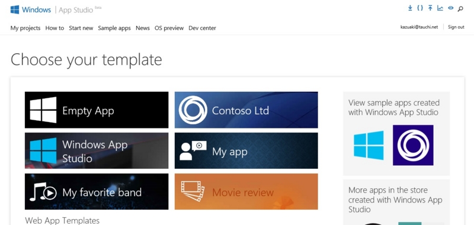
Task: Click the white Windows logo on Empty App
Action: tap(43, 110)
